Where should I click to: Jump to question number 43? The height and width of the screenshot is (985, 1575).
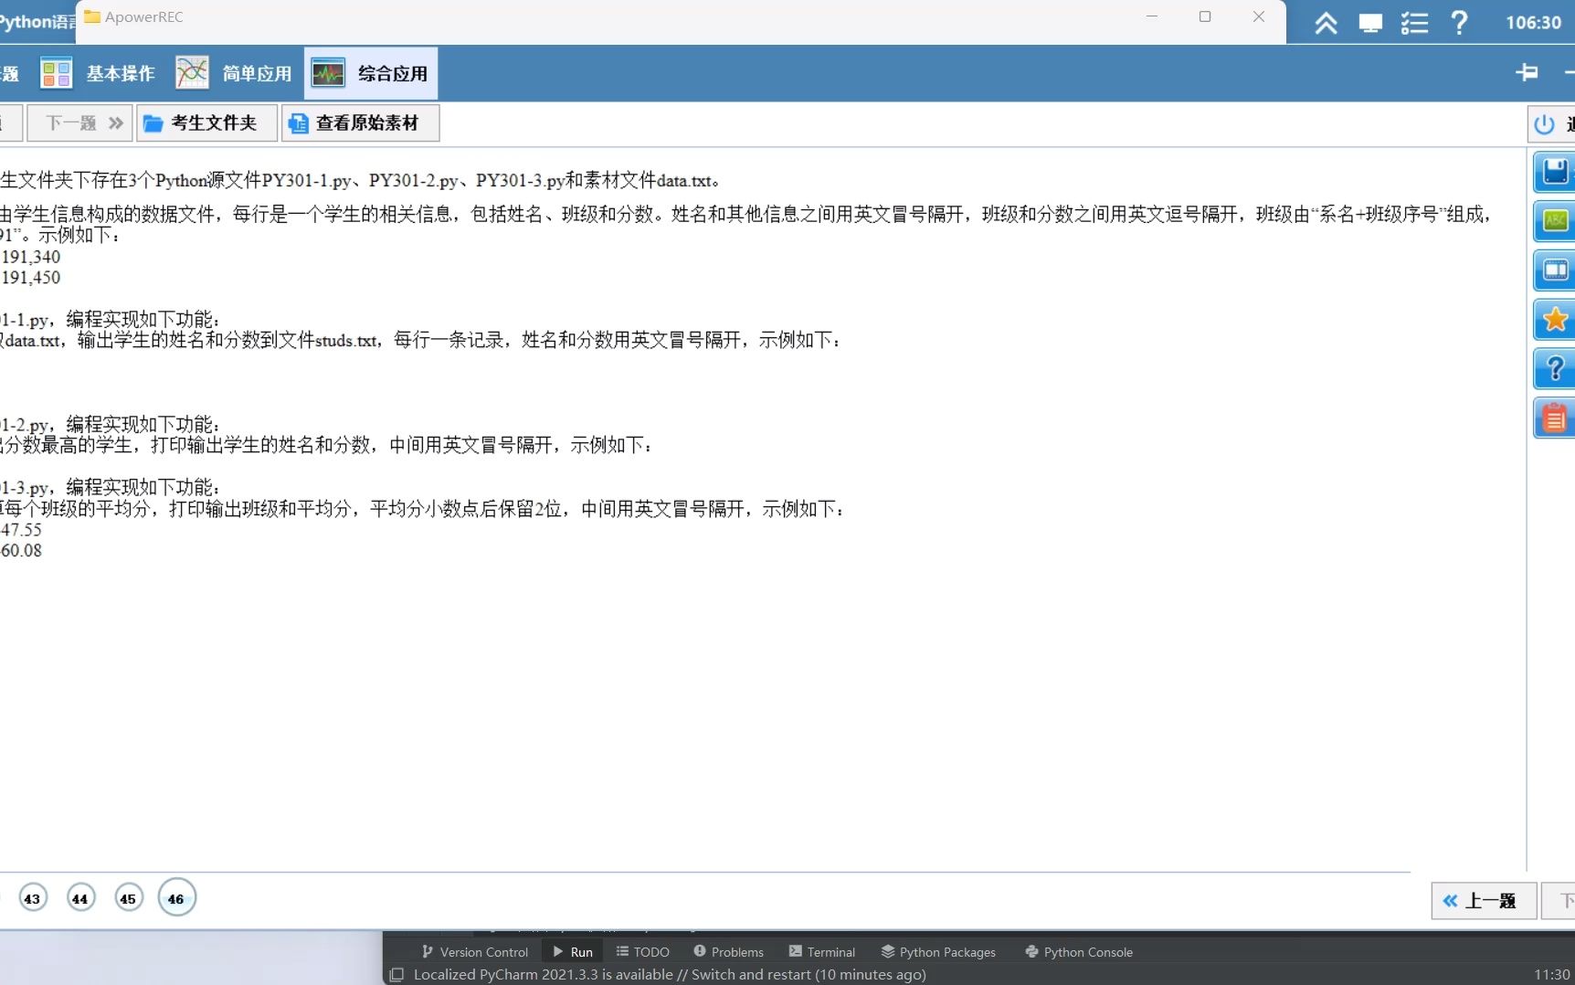coord(32,898)
